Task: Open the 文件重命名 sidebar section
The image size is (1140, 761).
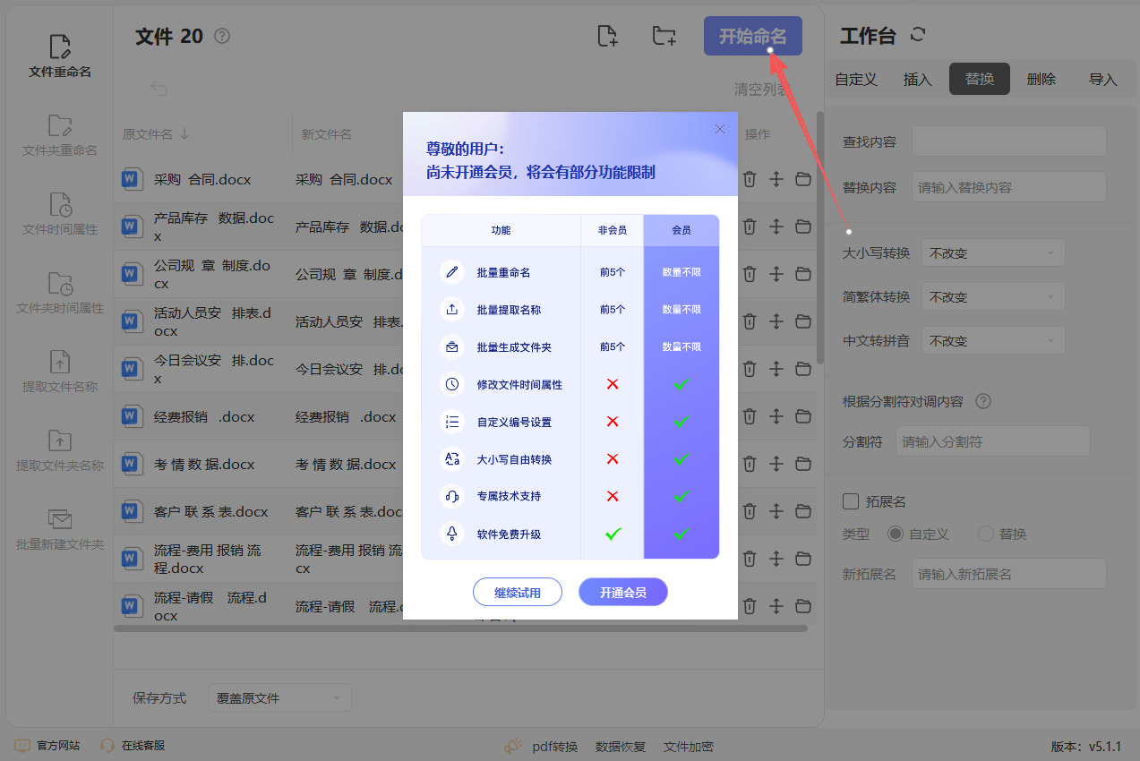Action: click(x=60, y=56)
